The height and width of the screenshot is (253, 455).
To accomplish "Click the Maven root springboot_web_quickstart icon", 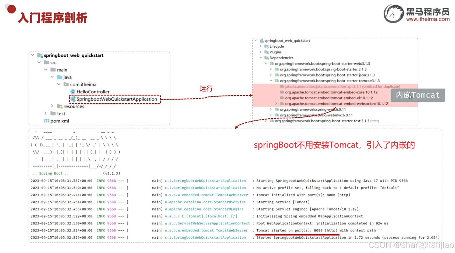I will [261, 41].
